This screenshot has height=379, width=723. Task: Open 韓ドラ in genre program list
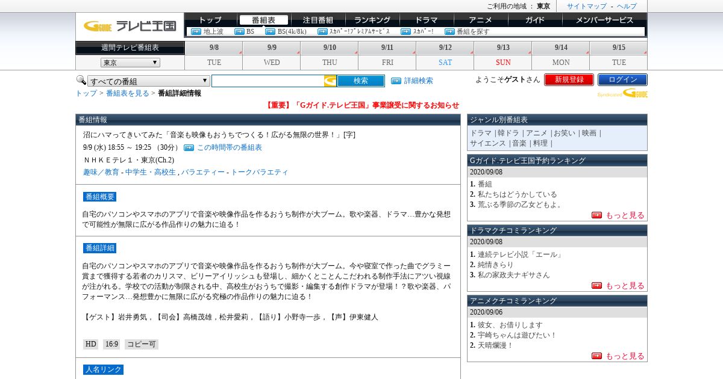pos(508,133)
